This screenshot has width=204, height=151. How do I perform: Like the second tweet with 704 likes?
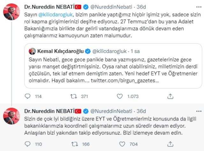(x=122, y=144)
